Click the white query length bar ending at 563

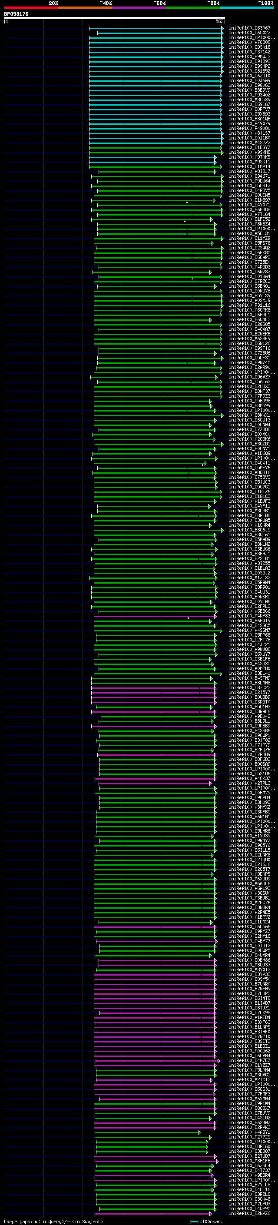[x=115, y=18]
